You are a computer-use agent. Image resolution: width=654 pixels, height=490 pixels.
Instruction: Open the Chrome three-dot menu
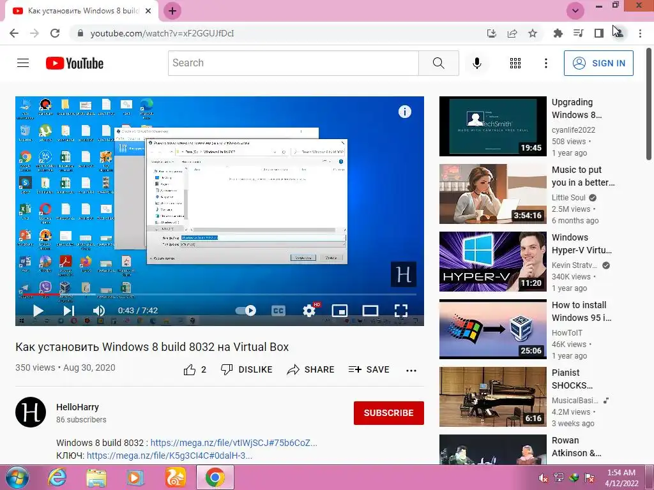click(x=640, y=33)
